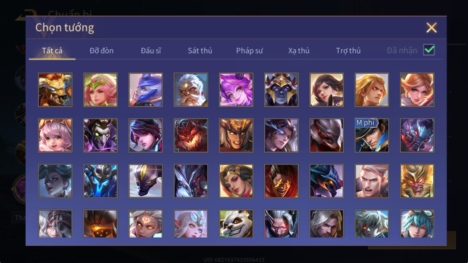This screenshot has width=468, height=263.
Task: Close the Chọn tướng dialog
Action: (x=431, y=28)
